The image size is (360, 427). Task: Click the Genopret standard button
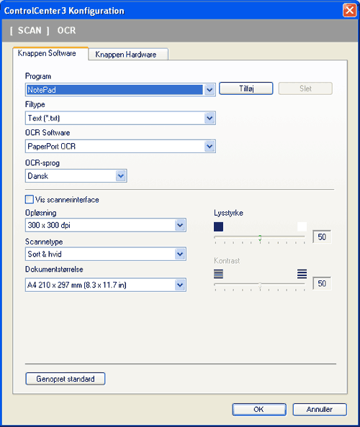(x=66, y=379)
